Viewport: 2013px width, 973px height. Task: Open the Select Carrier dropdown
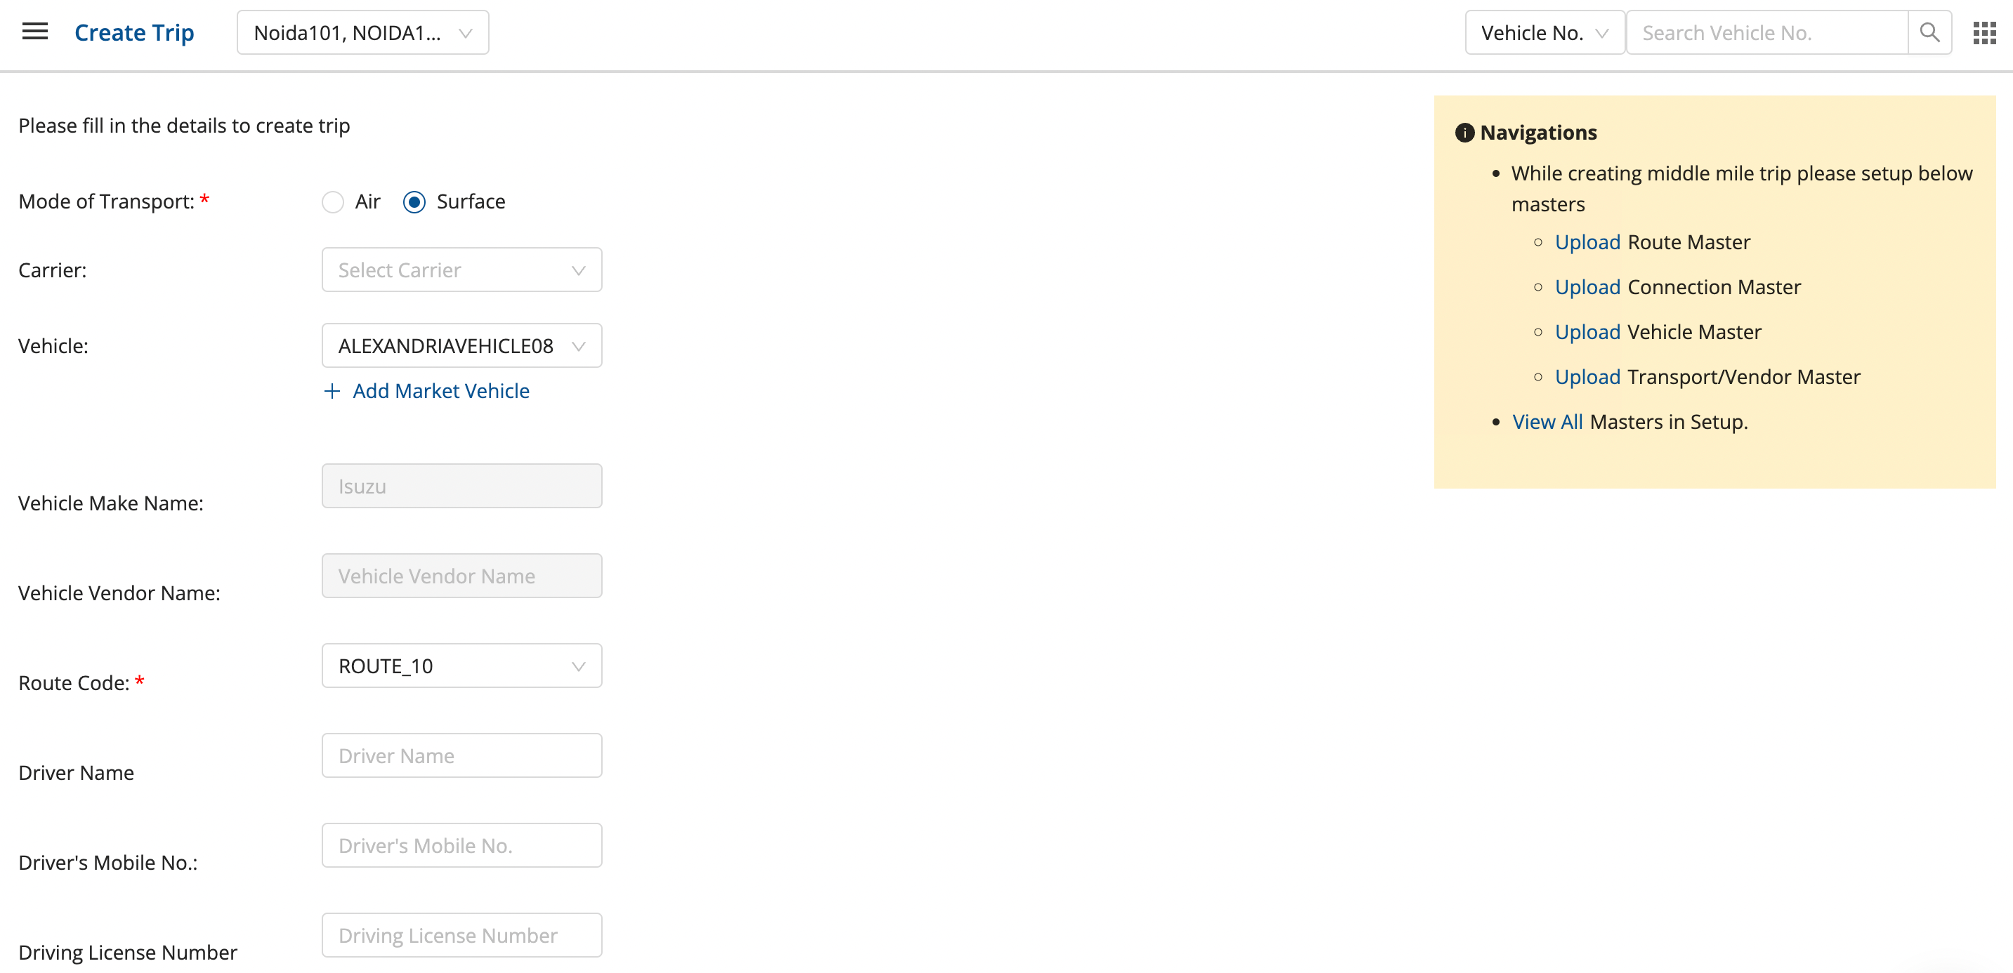point(461,270)
